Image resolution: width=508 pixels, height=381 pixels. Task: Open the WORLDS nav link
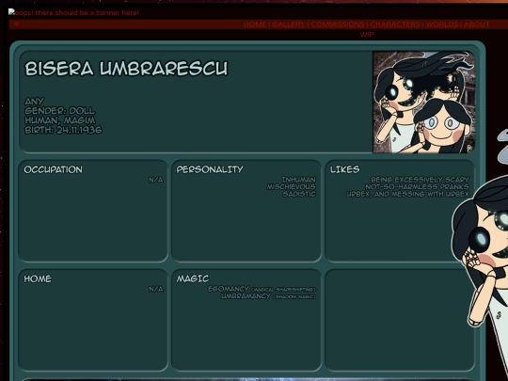pyautogui.click(x=442, y=24)
